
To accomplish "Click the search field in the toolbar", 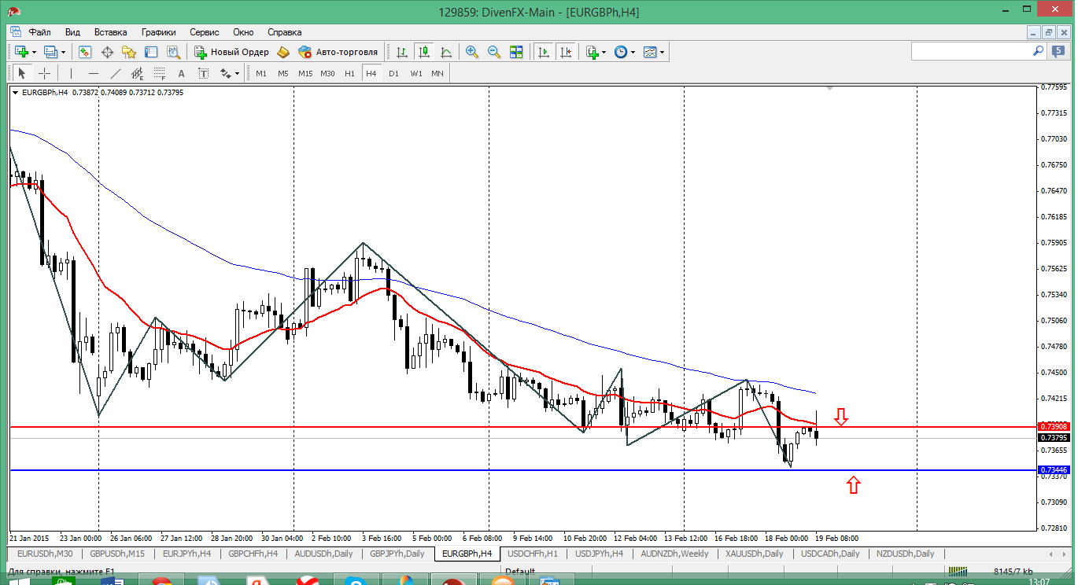I will tap(972, 51).
